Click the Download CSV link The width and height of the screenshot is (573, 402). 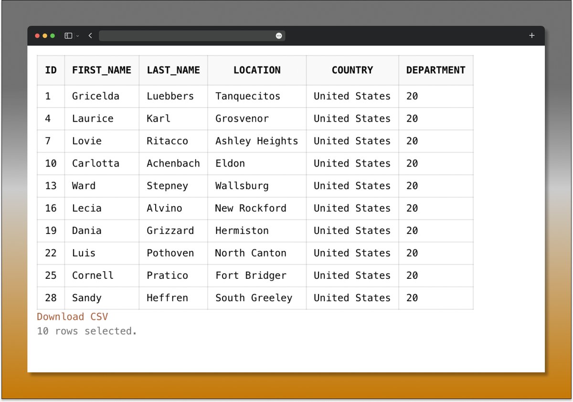(73, 317)
